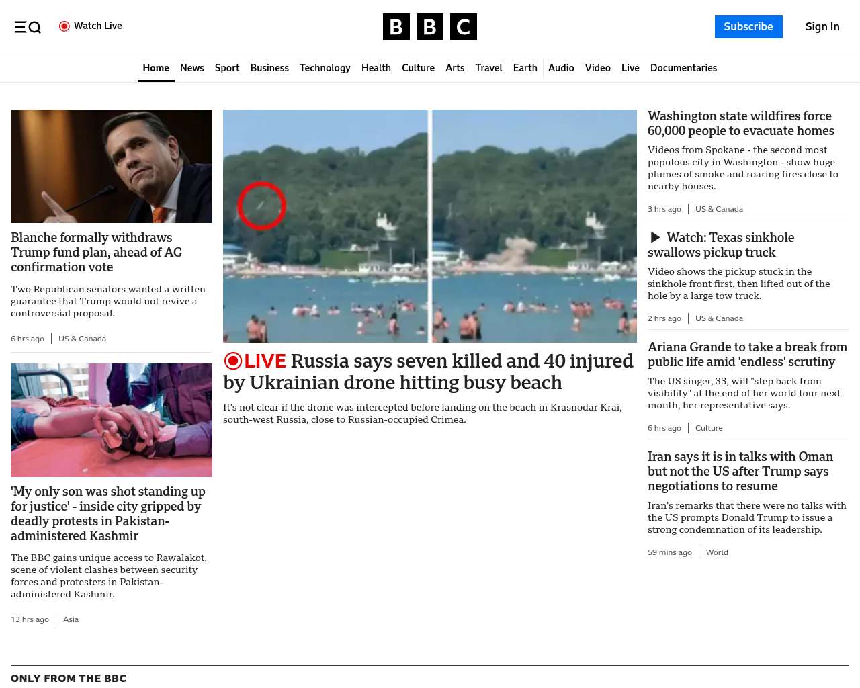Click US & Canada tag under sinkhole story
The height and width of the screenshot is (688, 860).
click(719, 318)
